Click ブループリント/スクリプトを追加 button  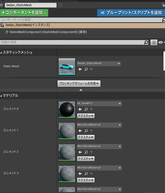pyautogui.click(x=131, y=13)
